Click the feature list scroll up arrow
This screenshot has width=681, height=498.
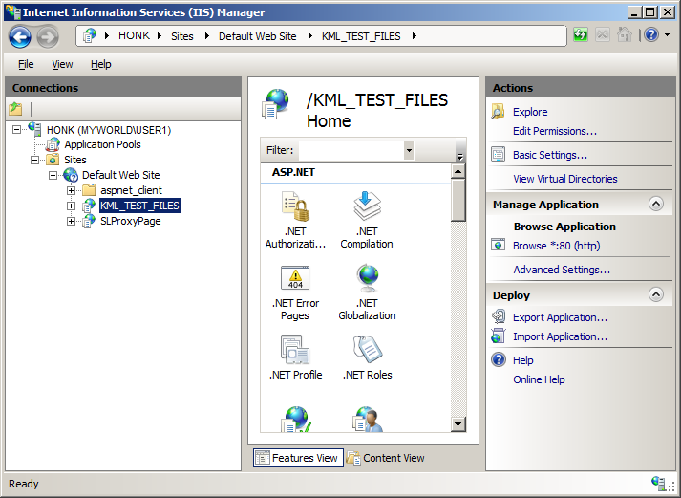click(458, 171)
